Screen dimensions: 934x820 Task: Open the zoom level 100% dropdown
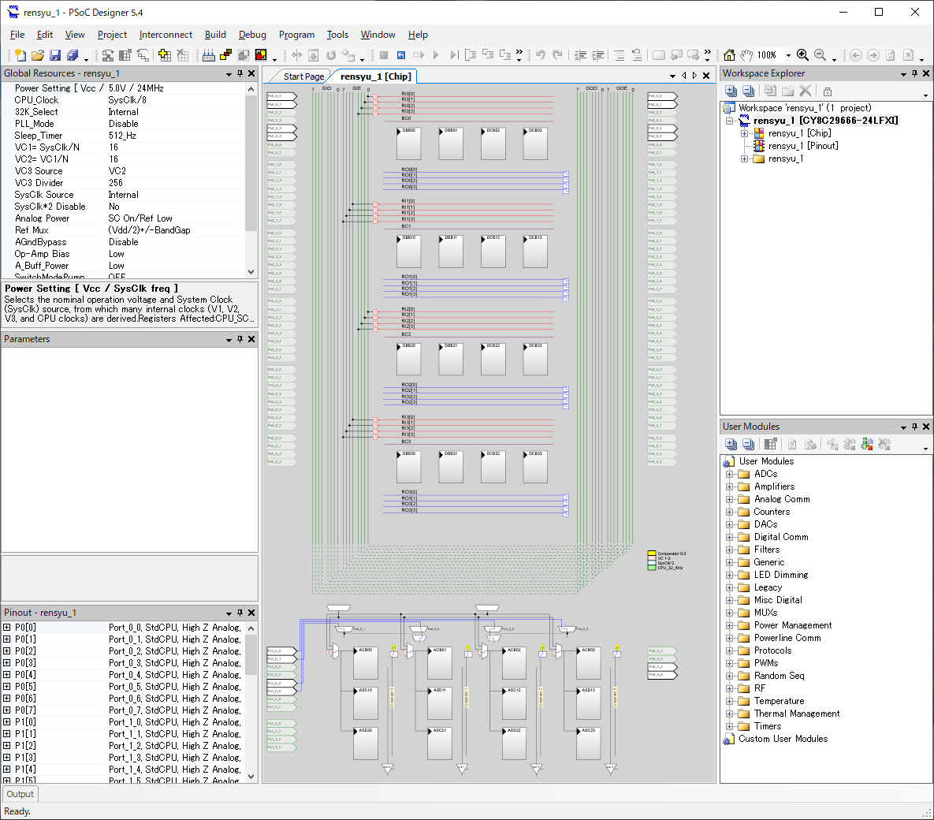coord(789,55)
